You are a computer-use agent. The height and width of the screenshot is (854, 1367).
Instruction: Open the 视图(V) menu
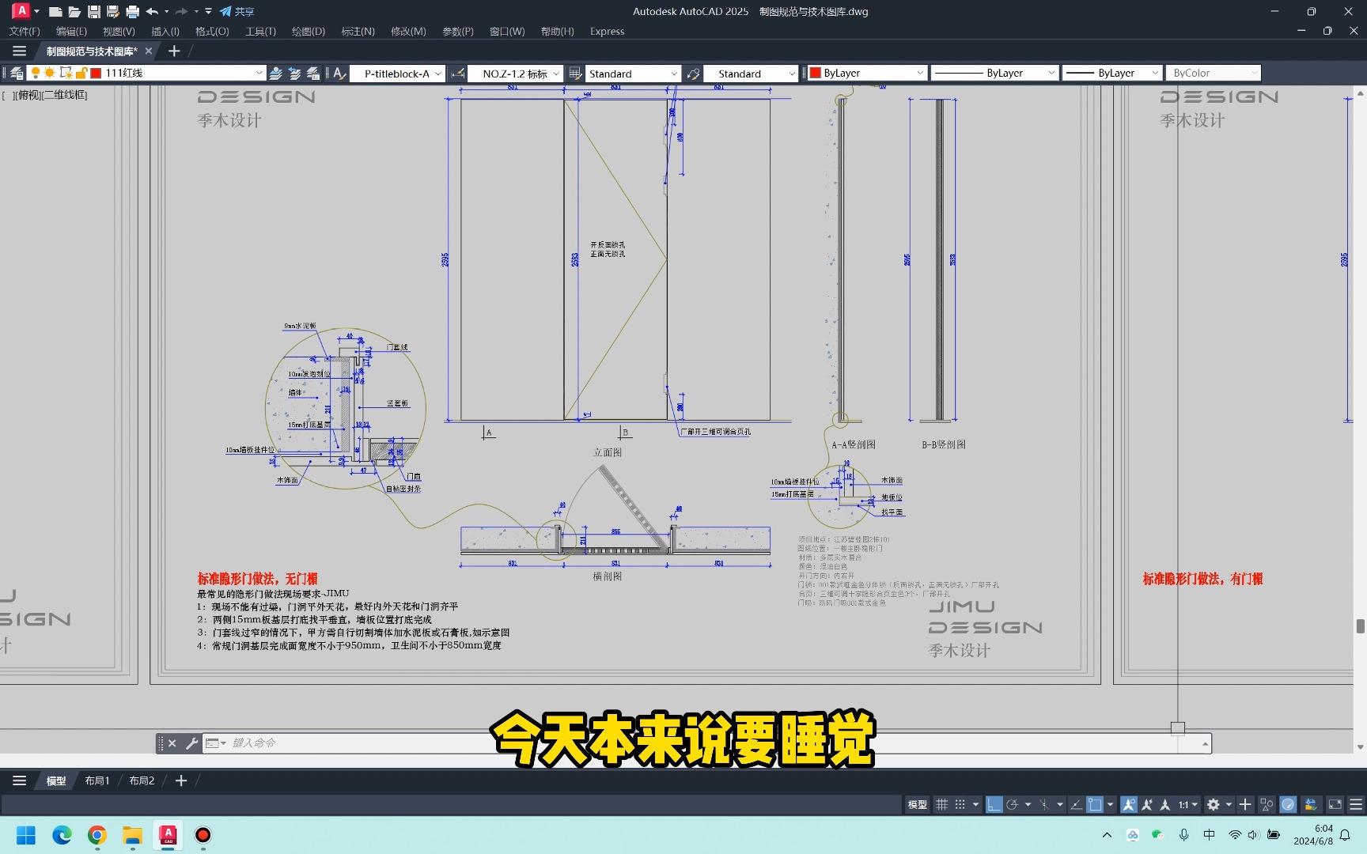(117, 32)
